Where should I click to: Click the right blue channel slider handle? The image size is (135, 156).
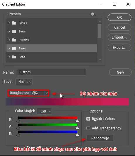(x=77, y=135)
